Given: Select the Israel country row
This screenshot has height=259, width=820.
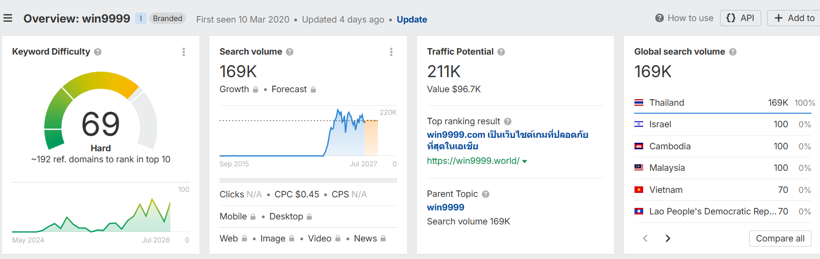Looking at the screenshot, I should tap(723, 124).
